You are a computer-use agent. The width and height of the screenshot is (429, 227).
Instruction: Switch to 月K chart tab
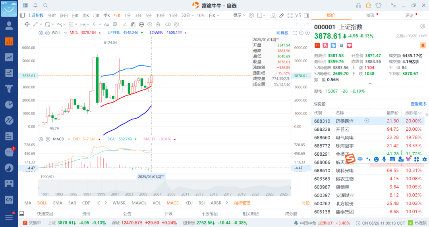[96, 15]
